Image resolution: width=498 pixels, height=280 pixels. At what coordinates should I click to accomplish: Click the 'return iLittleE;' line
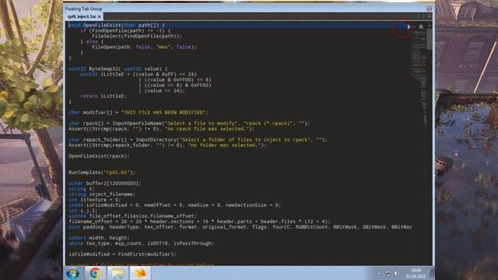click(x=103, y=96)
